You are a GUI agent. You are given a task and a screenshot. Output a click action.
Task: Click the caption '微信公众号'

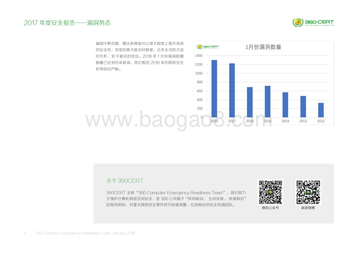[x=270, y=208]
